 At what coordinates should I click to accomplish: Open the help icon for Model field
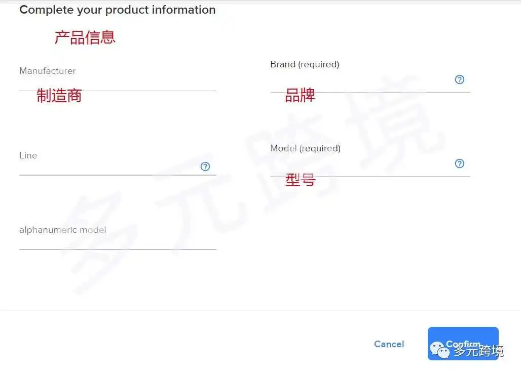point(460,163)
